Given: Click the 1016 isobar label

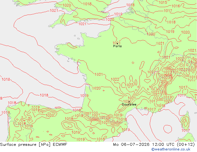Looking at the screenshot, I should [176, 6].
